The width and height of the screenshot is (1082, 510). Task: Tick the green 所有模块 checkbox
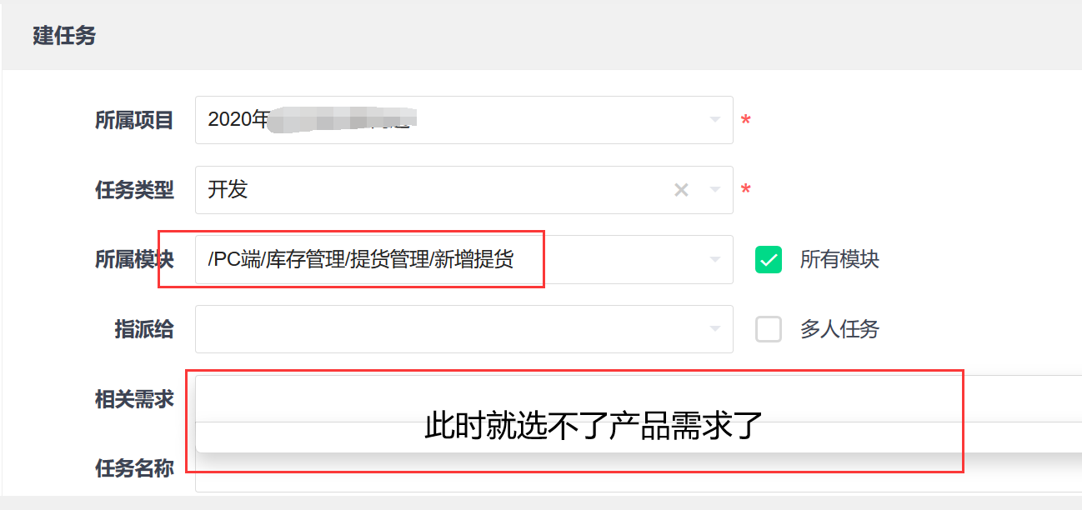click(769, 260)
